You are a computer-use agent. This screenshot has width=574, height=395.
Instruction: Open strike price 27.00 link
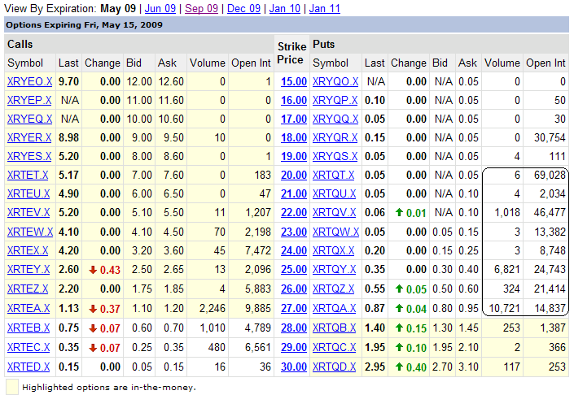click(294, 308)
